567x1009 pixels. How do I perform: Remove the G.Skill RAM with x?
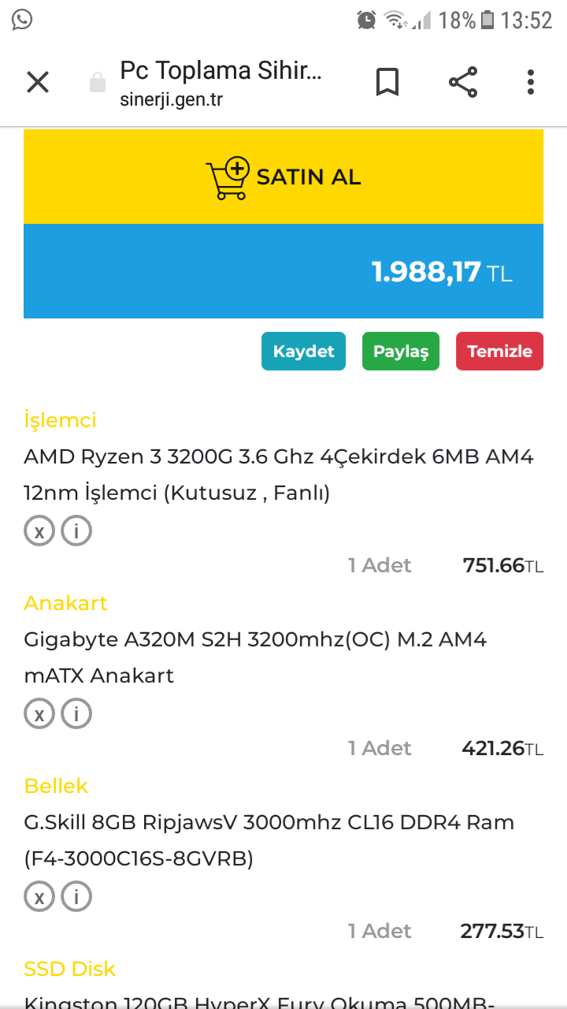pyautogui.click(x=39, y=897)
